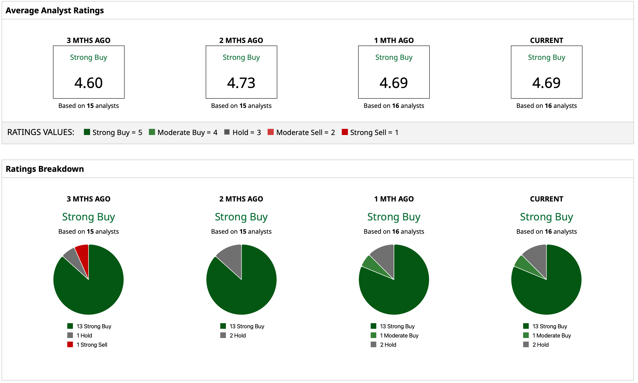Click the Hold gray legend swatch
Image resolution: width=638 pixels, height=383 pixels.
227,132
